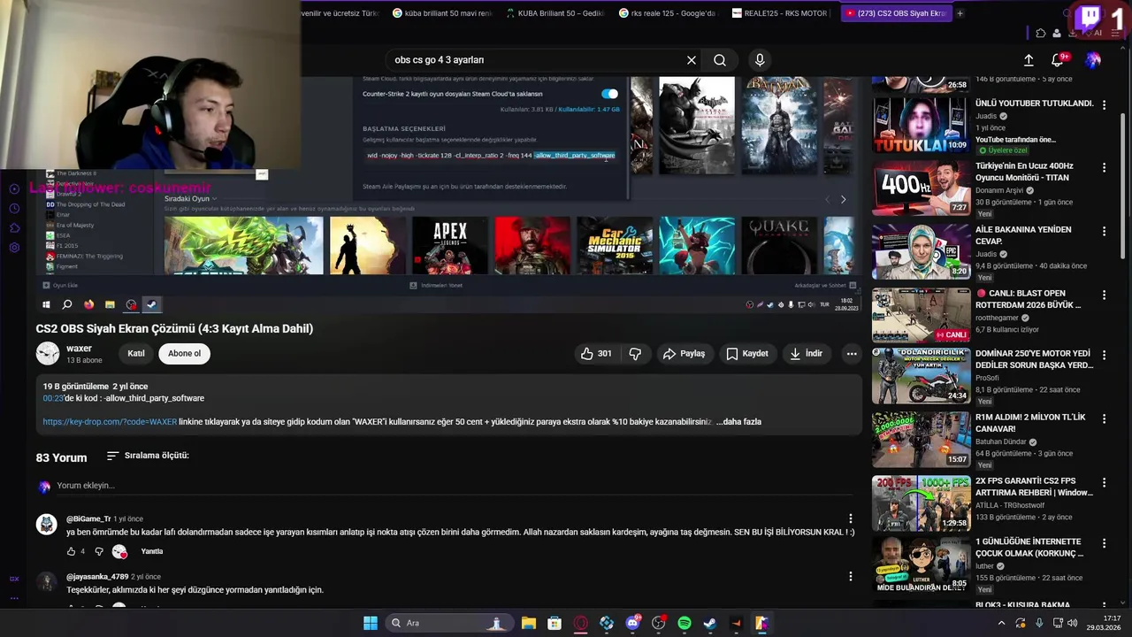1132x637 pixels.
Task: Open Microsoft Store from the taskbar
Action: point(555,623)
